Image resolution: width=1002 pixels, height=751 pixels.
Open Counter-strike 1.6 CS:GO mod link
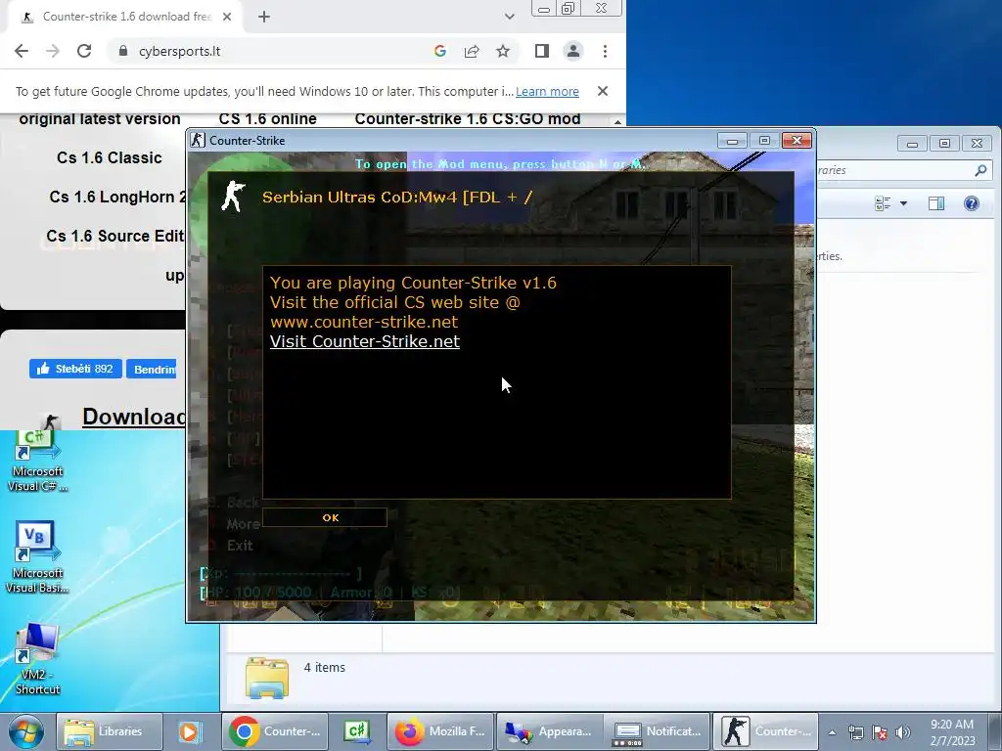tap(468, 118)
